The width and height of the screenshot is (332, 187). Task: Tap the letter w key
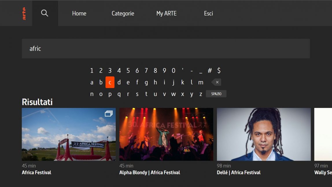174,94
